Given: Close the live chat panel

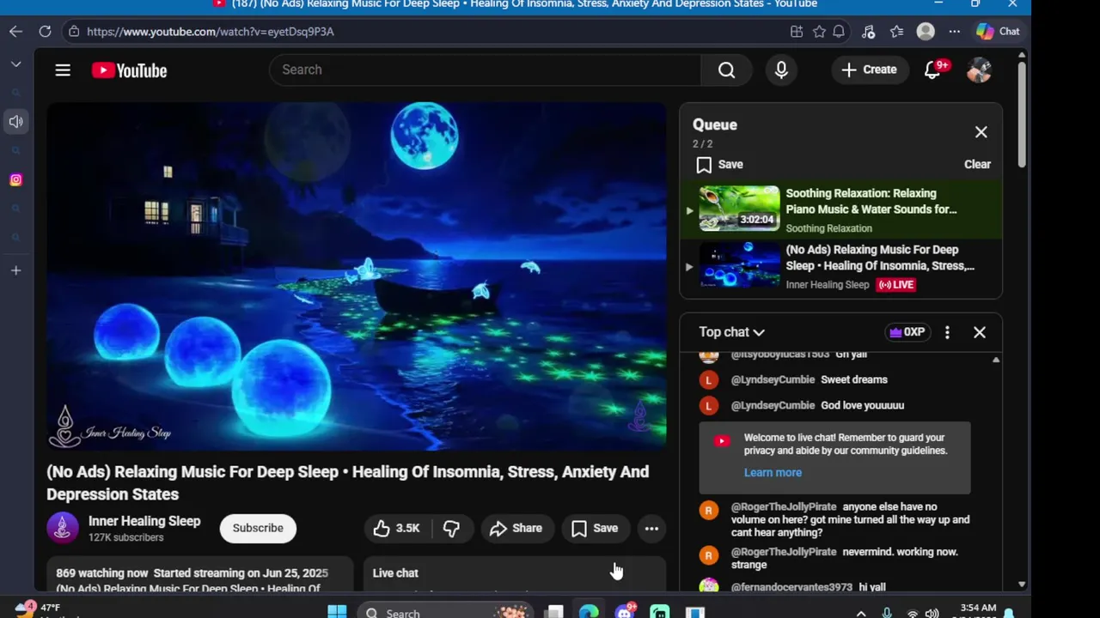Looking at the screenshot, I should (x=980, y=332).
